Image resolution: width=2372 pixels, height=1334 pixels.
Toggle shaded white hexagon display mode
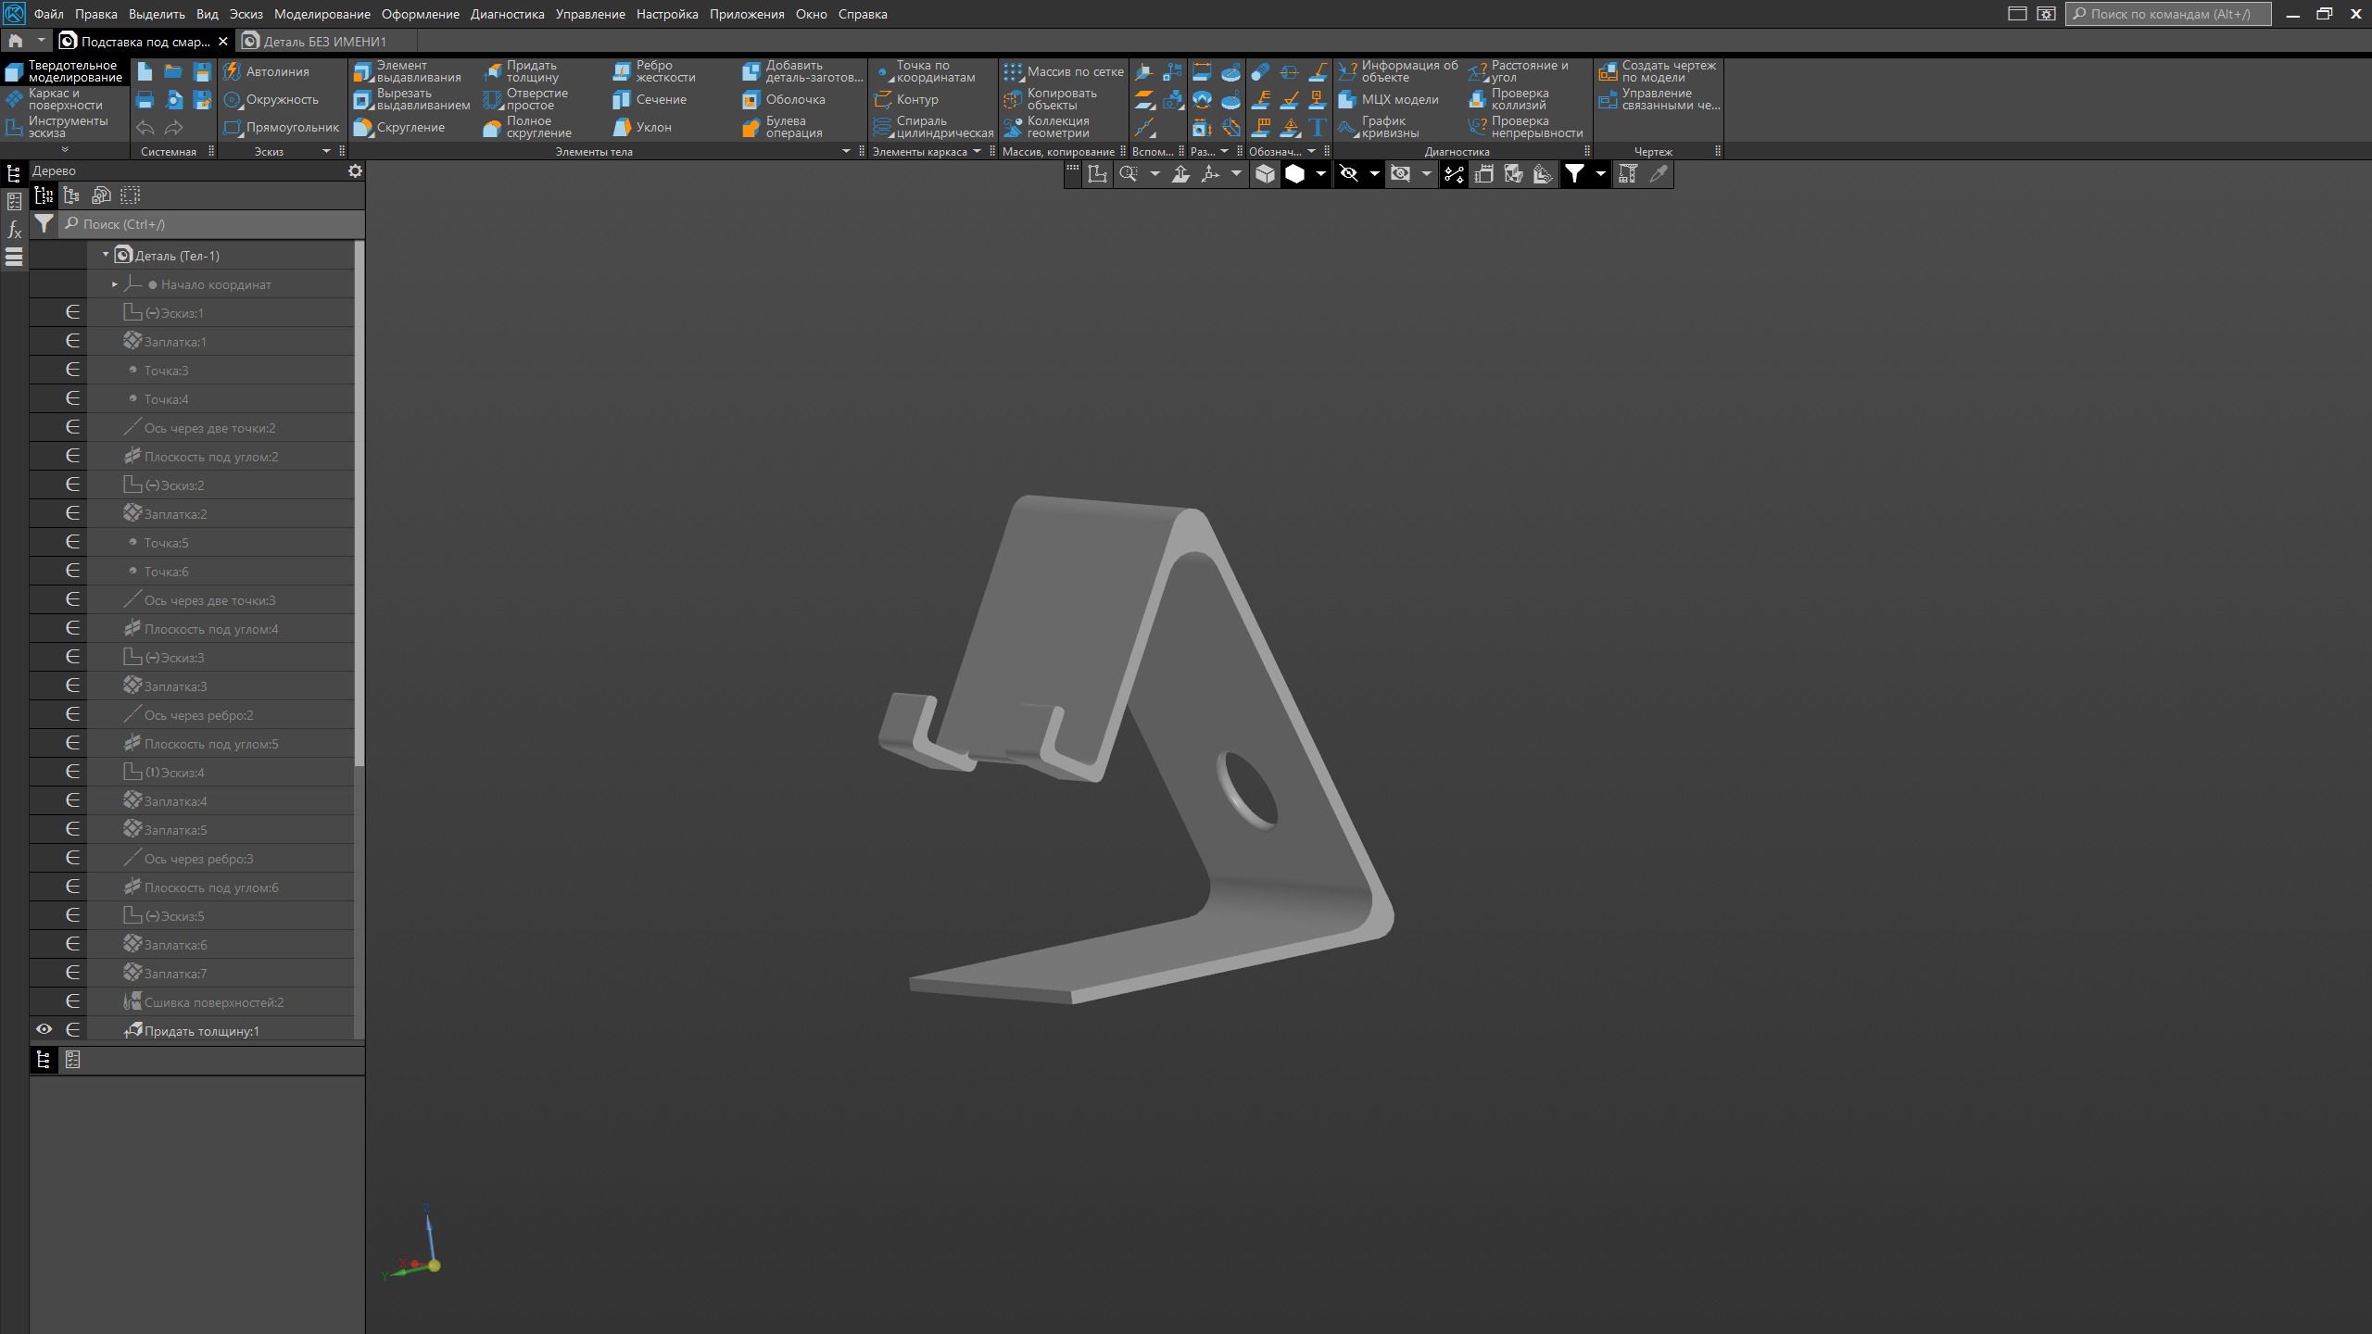[x=1294, y=173]
